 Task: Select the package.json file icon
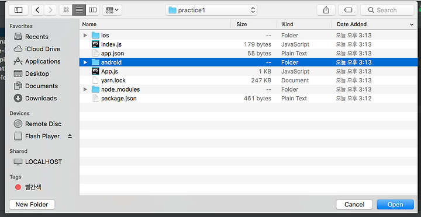(95, 99)
